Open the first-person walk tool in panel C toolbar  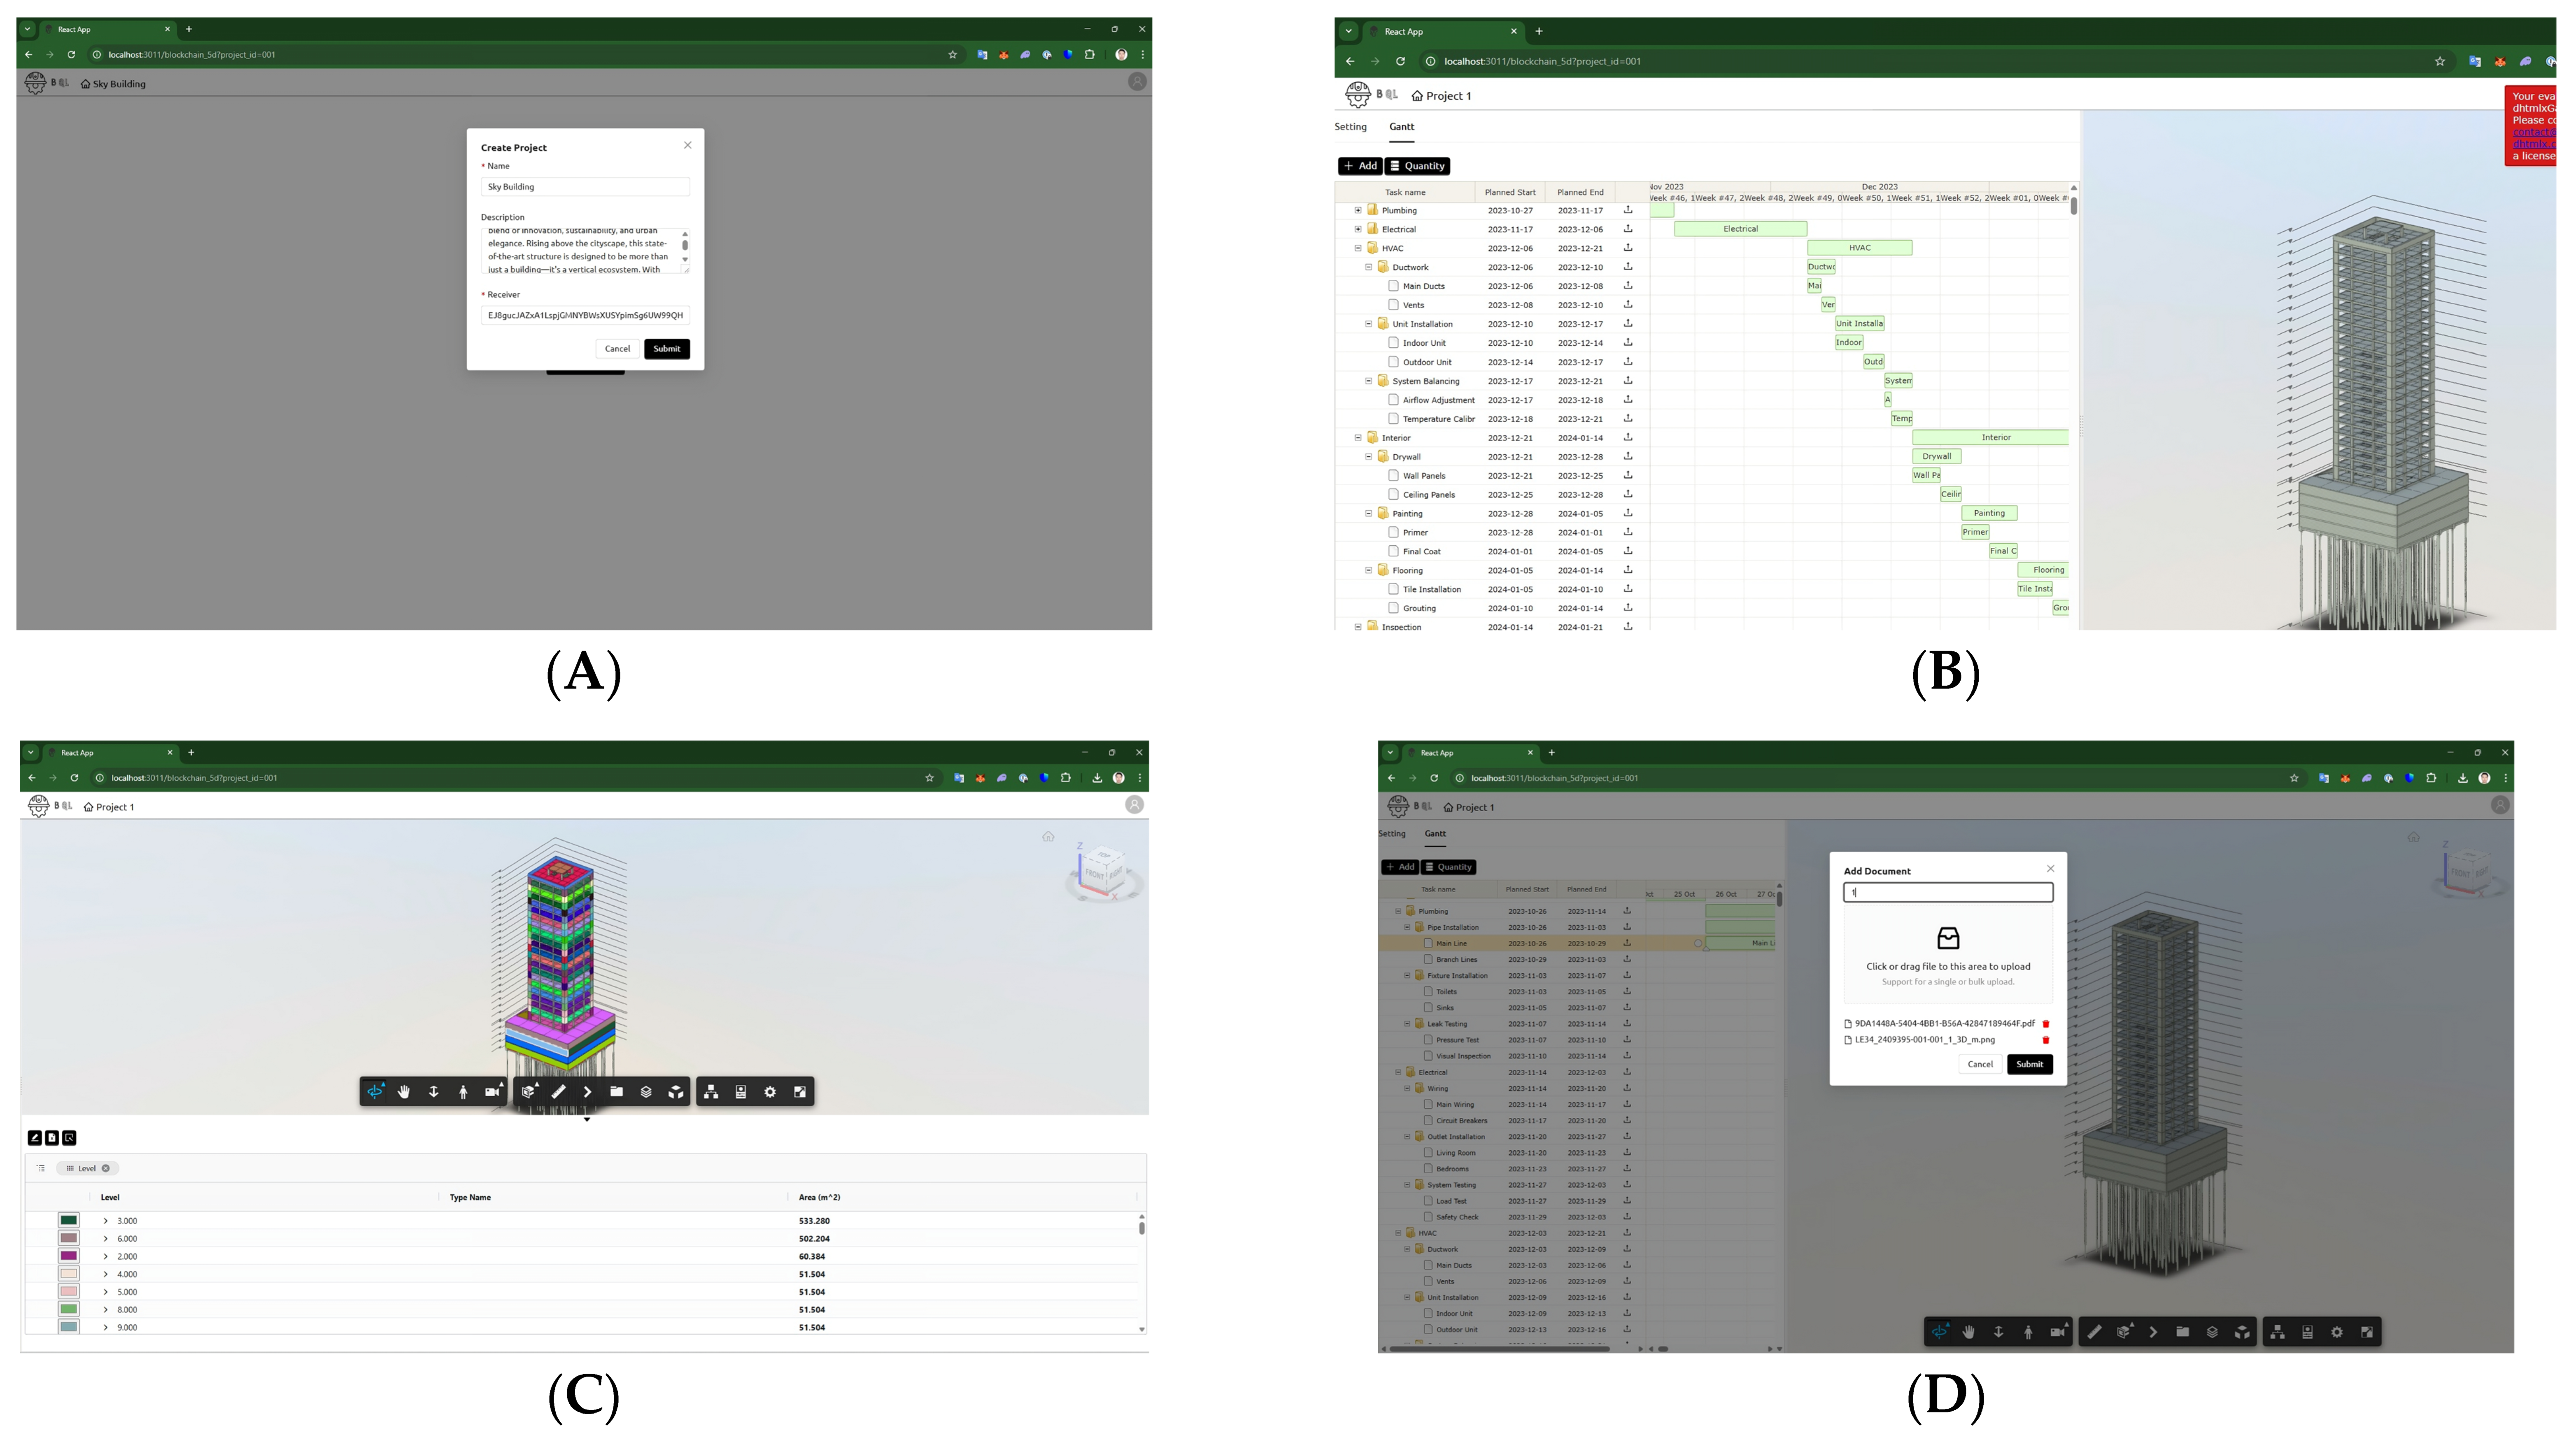click(463, 1092)
